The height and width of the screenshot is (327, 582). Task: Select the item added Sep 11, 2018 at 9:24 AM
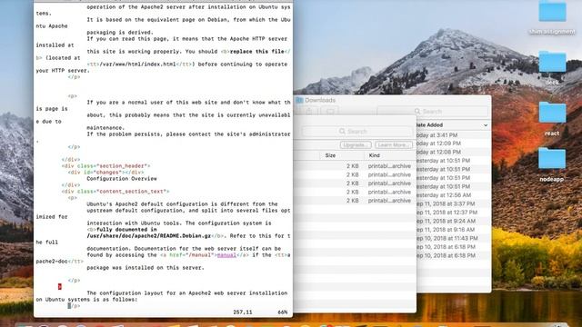tap(453, 221)
